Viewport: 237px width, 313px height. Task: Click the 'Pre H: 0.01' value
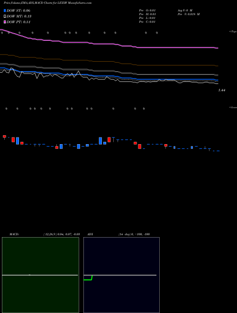point(147,14)
